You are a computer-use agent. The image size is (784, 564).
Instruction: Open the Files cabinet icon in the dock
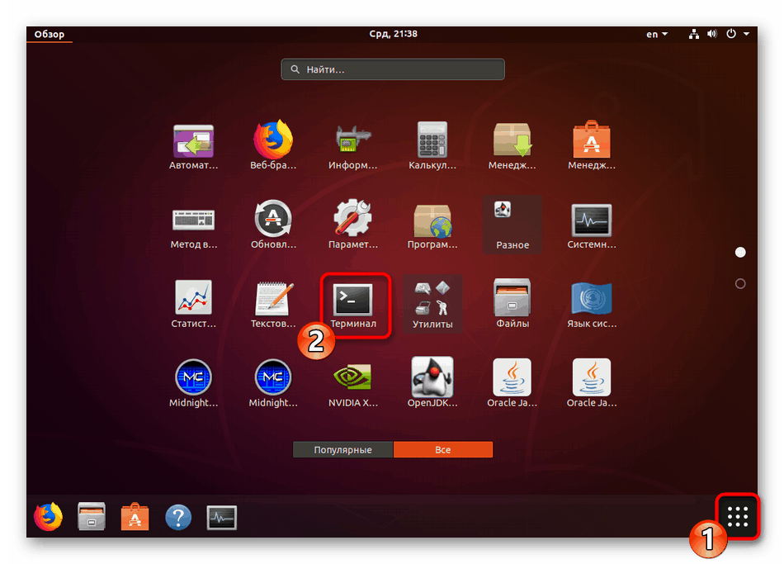[x=92, y=516]
